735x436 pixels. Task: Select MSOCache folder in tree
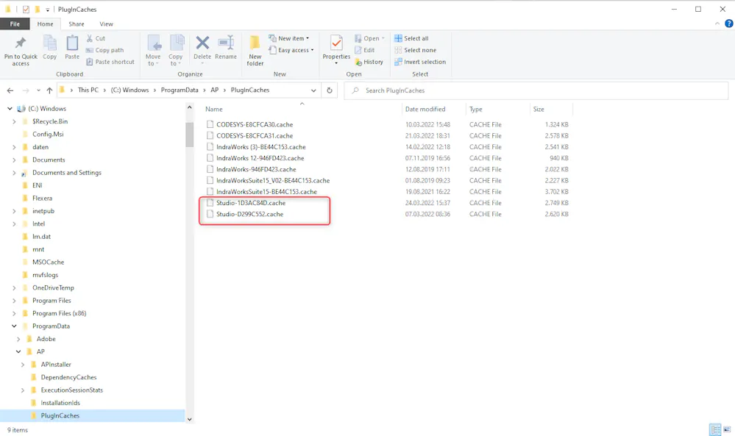48,262
